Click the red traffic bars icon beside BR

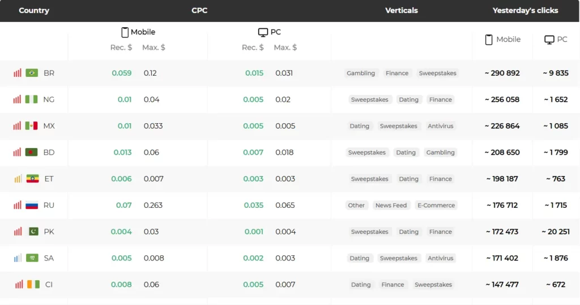tap(18, 73)
